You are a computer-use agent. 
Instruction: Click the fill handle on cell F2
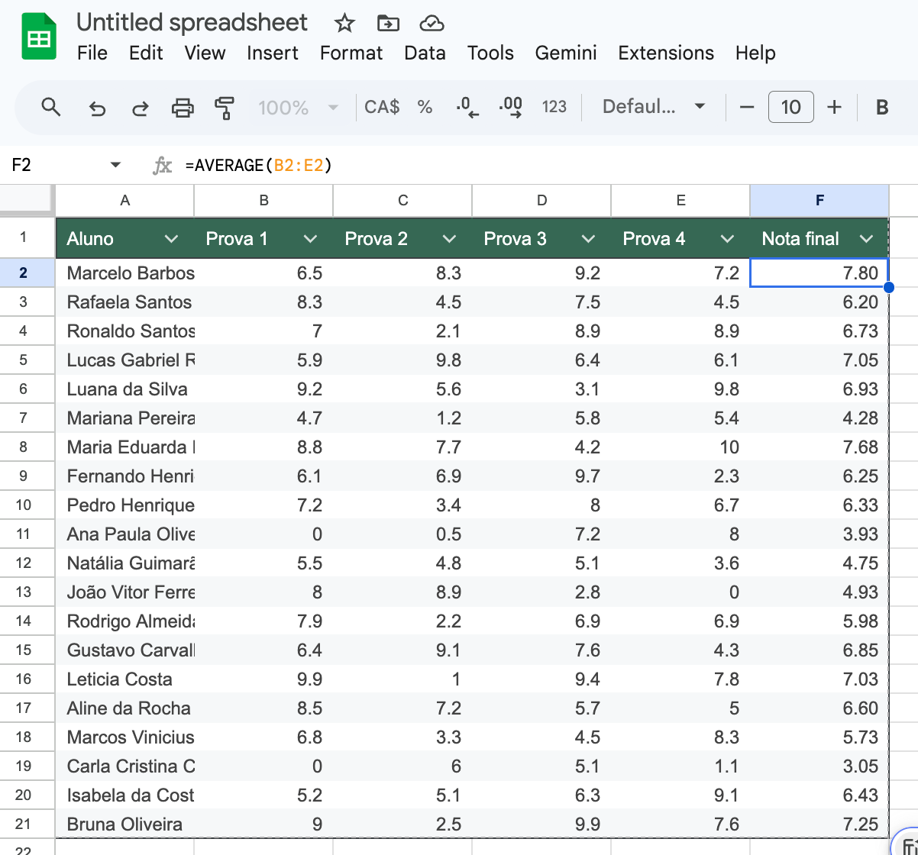[x=889, y=288]
